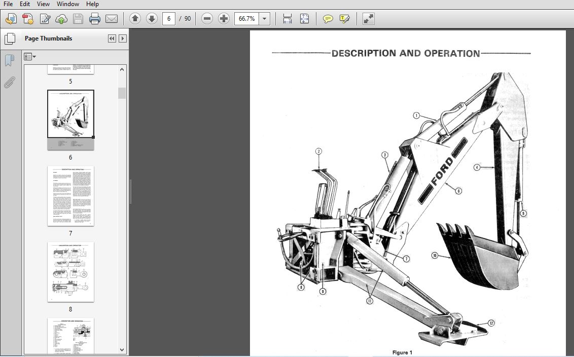
Task: Click the DESCRIPTION AND OPERATION heading
Action: tap(406, 53)
